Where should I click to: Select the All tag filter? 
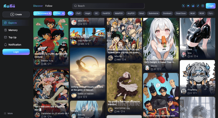pyautogui.click(x=71, y=13)
